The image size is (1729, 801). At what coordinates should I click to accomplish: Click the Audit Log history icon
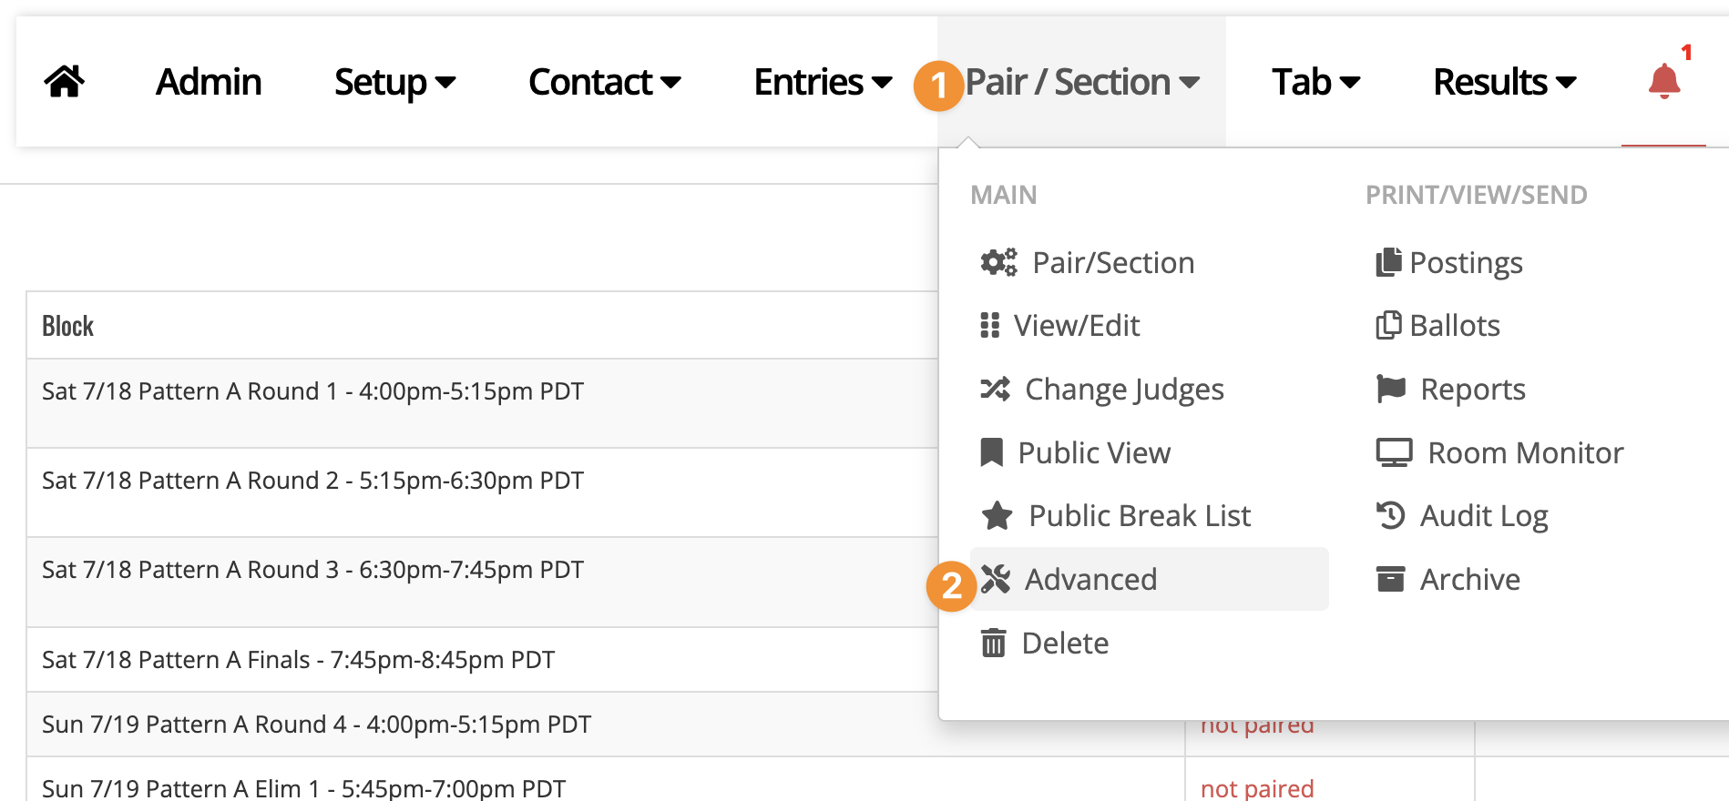pos(1390,515)
